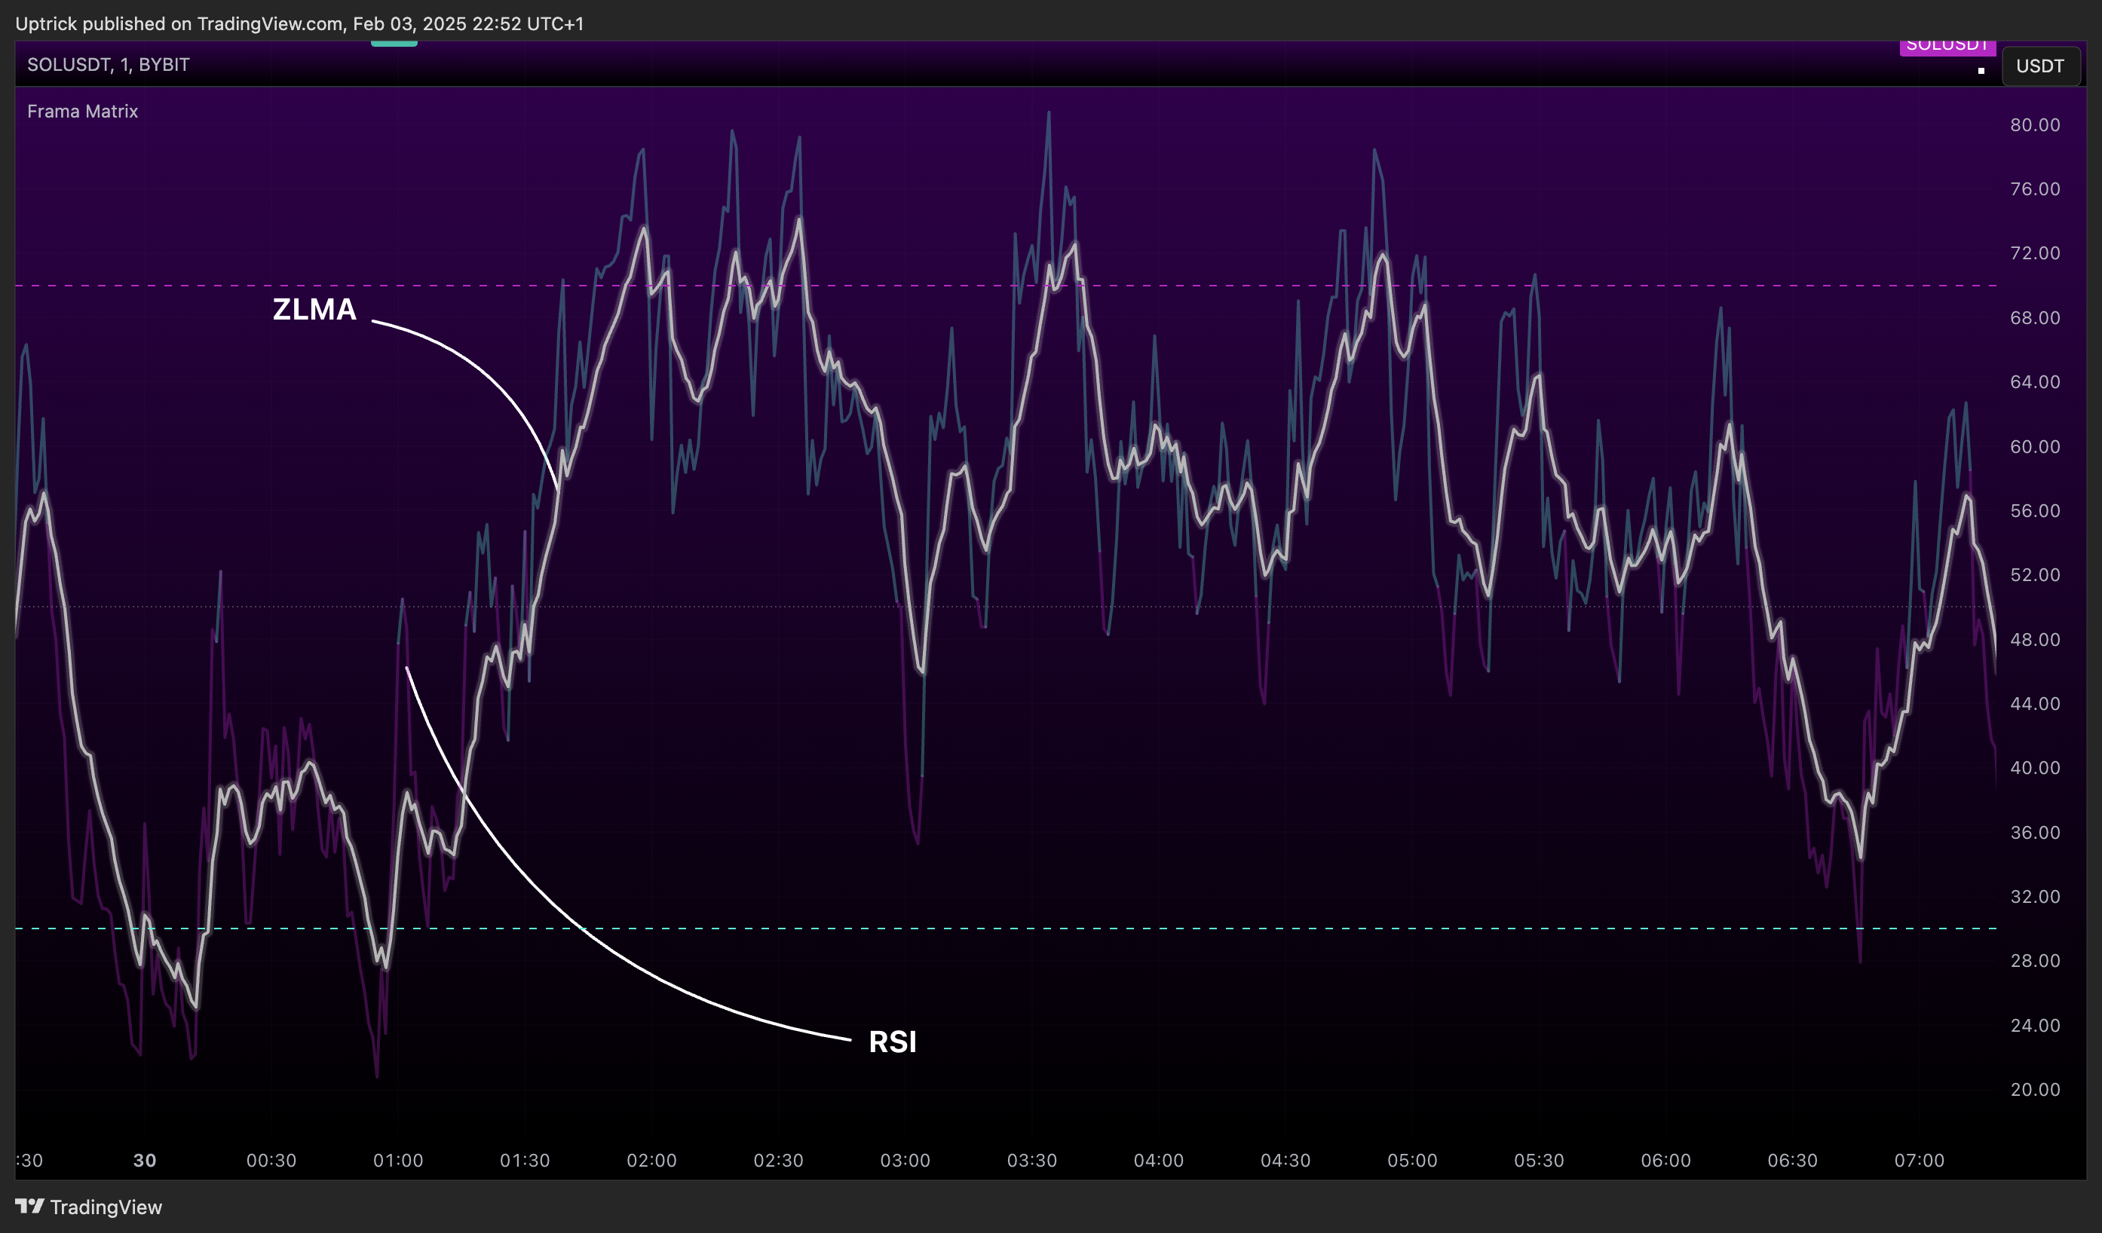Click the 20.00 price scale value
Viewport: 2102px width, 1233px height.
tap(2034, 1090)
